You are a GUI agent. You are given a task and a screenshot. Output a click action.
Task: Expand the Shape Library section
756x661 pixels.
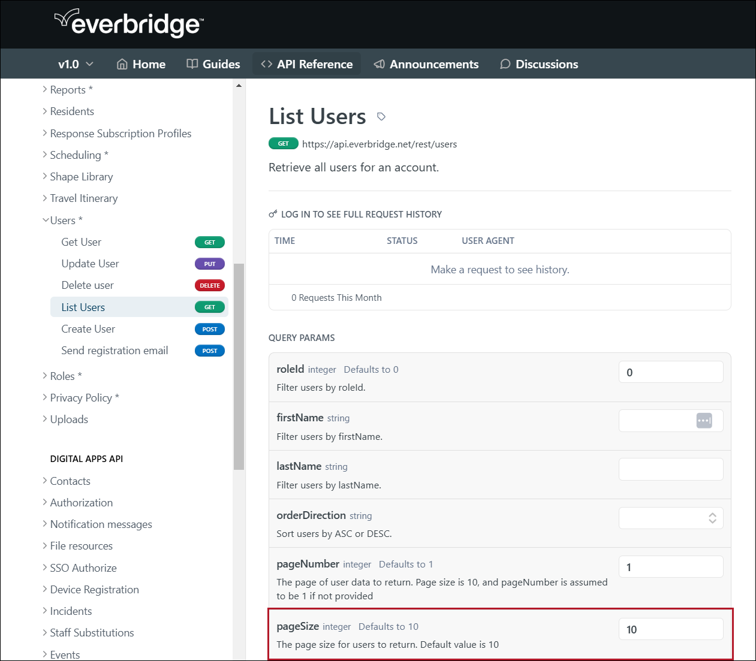(x=78, y=176)
